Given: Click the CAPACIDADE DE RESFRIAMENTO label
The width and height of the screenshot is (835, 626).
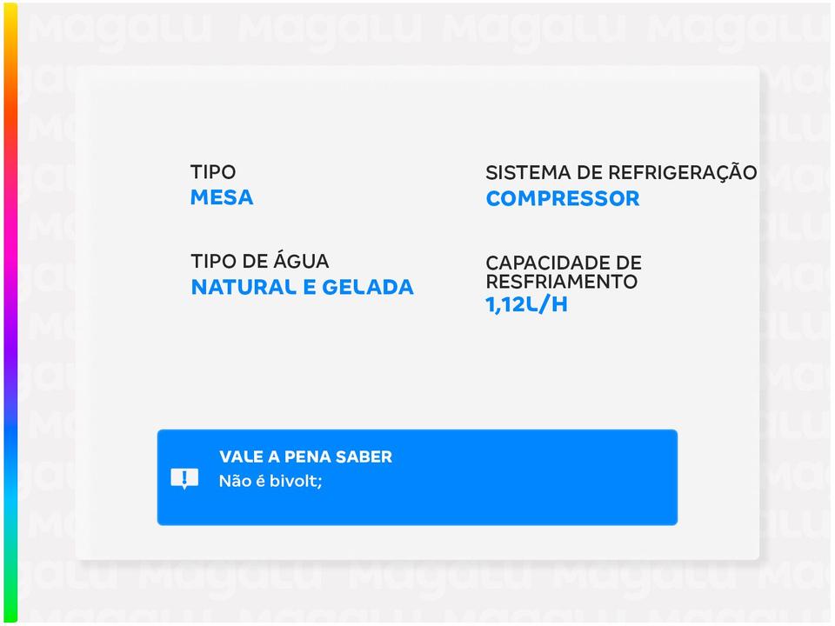Looking at the screenshot, I should (x=563, y=271).
